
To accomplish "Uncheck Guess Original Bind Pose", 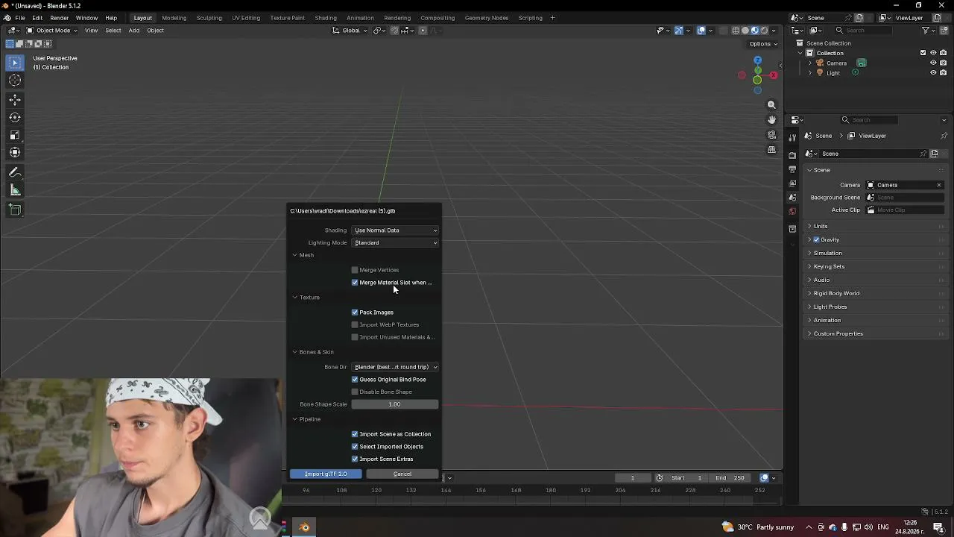I will click(x=355, y=380).
